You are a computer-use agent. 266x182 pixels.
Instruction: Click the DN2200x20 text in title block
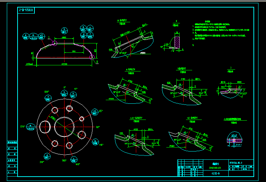pyautogui.click(x=216, y=168)
